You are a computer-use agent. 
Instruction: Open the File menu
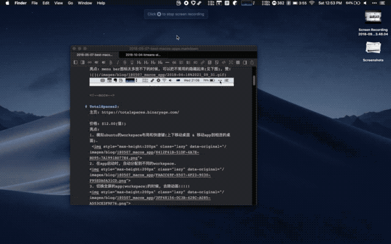pyautogui.click(x=34, y=3)
